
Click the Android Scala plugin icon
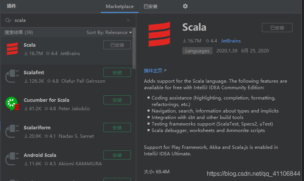point(12,159)
